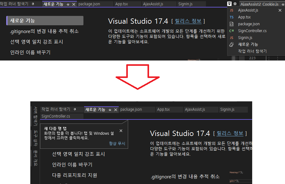The width and height of the screenshot is (285, 184).
Task: Click the C# icon beside SignController.cs
Action: click(x=232, y=31)
